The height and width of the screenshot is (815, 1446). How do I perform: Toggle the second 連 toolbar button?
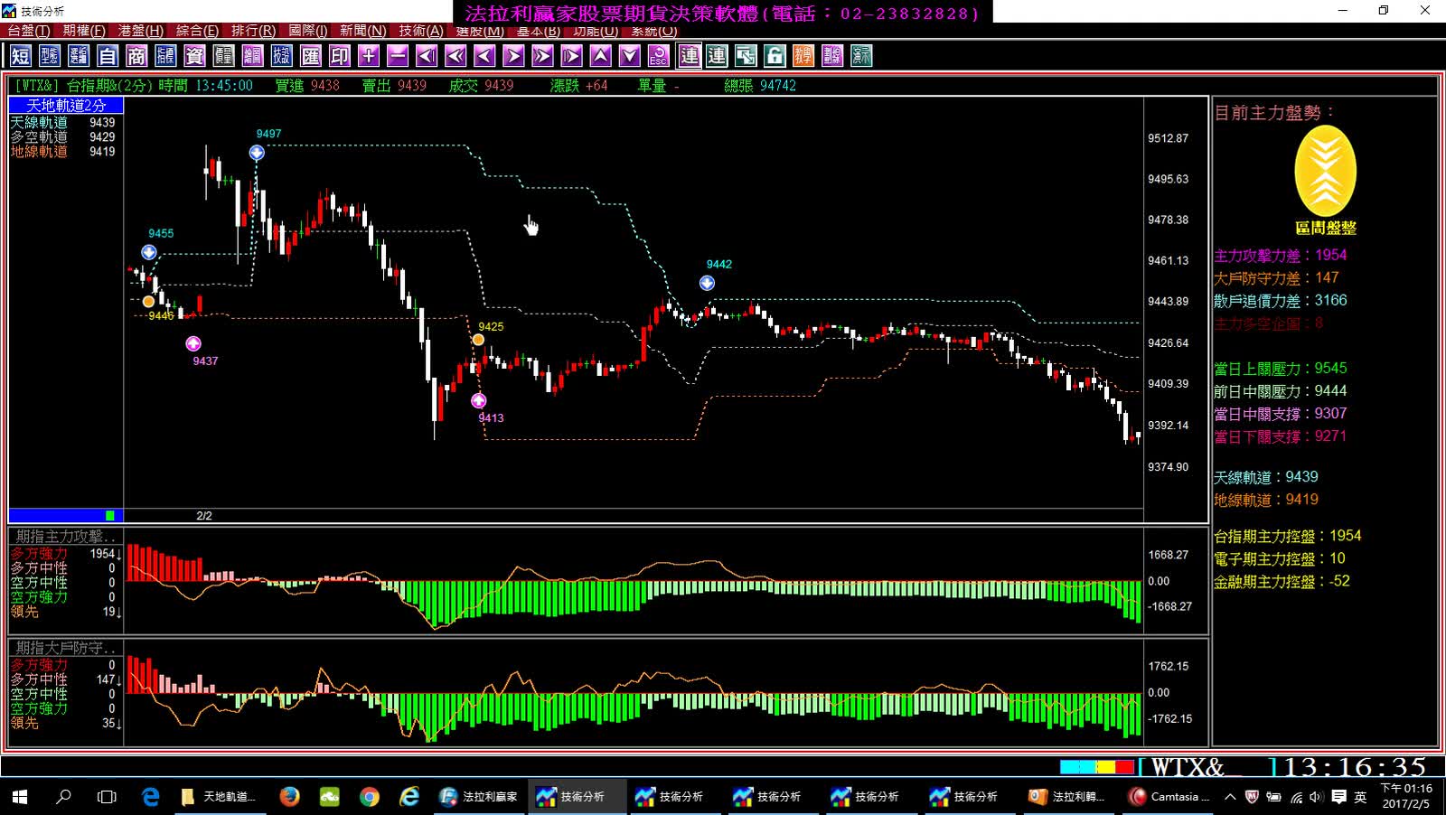pos(717,56)
